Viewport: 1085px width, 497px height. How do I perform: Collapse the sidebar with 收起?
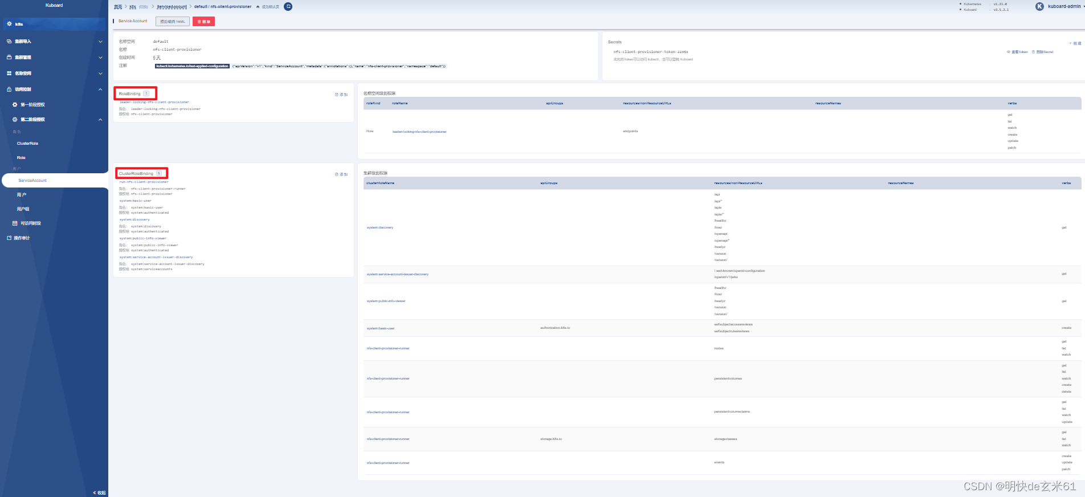[x=99, y=492]
